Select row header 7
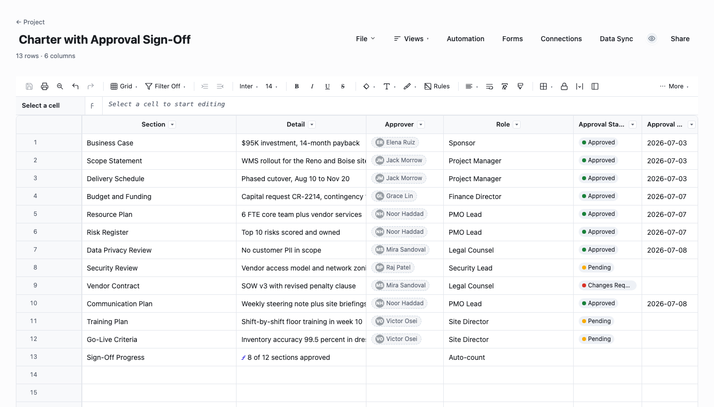 pos(49,250)
